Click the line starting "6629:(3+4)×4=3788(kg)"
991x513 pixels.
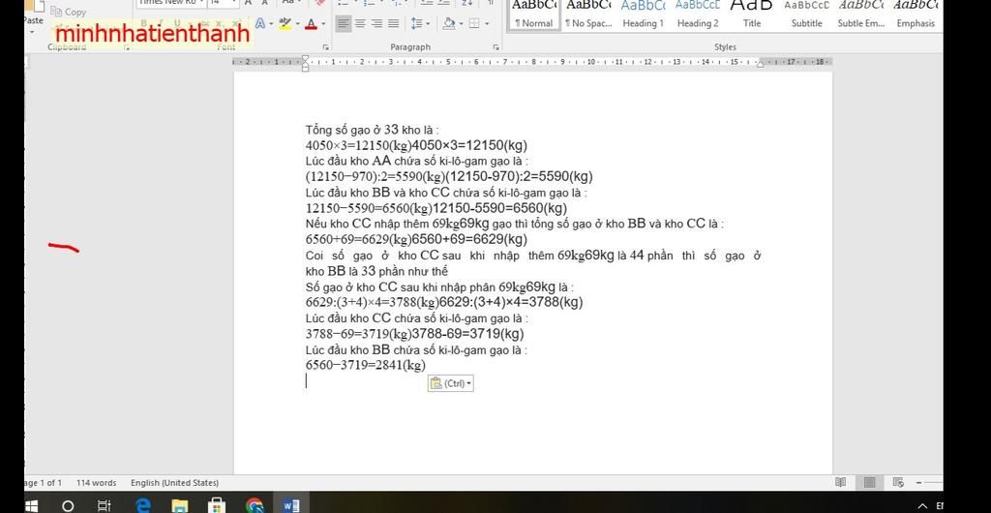click(x=444, y=302)
